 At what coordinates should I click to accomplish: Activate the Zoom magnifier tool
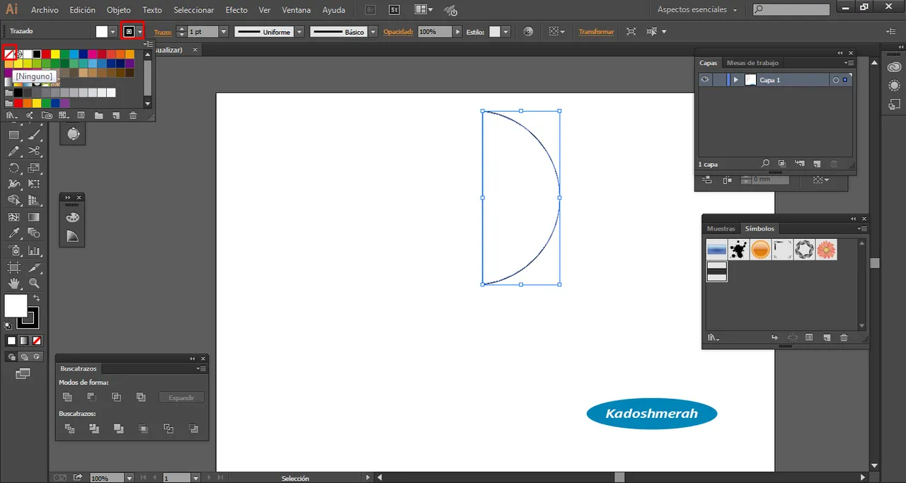click(34, 284)
